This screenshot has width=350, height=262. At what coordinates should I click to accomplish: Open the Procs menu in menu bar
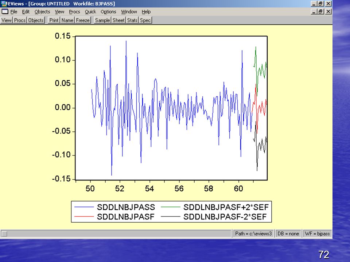tap(74, 12)
